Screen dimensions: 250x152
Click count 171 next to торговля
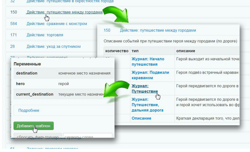[x=14, y=35]
